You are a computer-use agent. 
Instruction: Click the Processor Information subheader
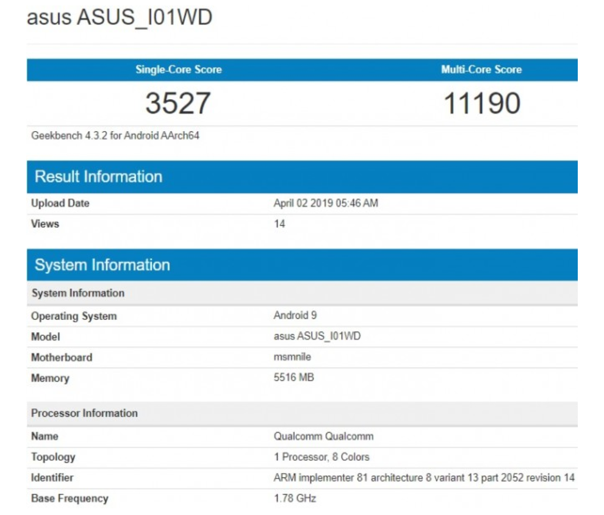[x=302, y=413]
